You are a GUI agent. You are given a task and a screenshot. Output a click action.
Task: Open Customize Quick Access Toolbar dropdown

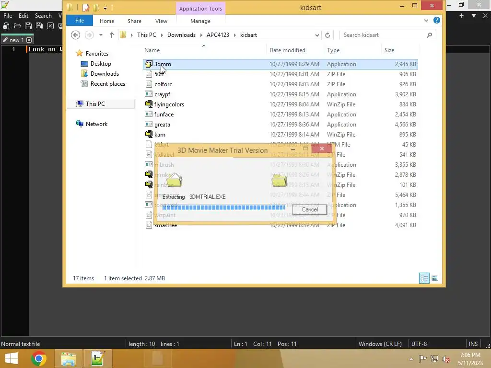(105, 8)
